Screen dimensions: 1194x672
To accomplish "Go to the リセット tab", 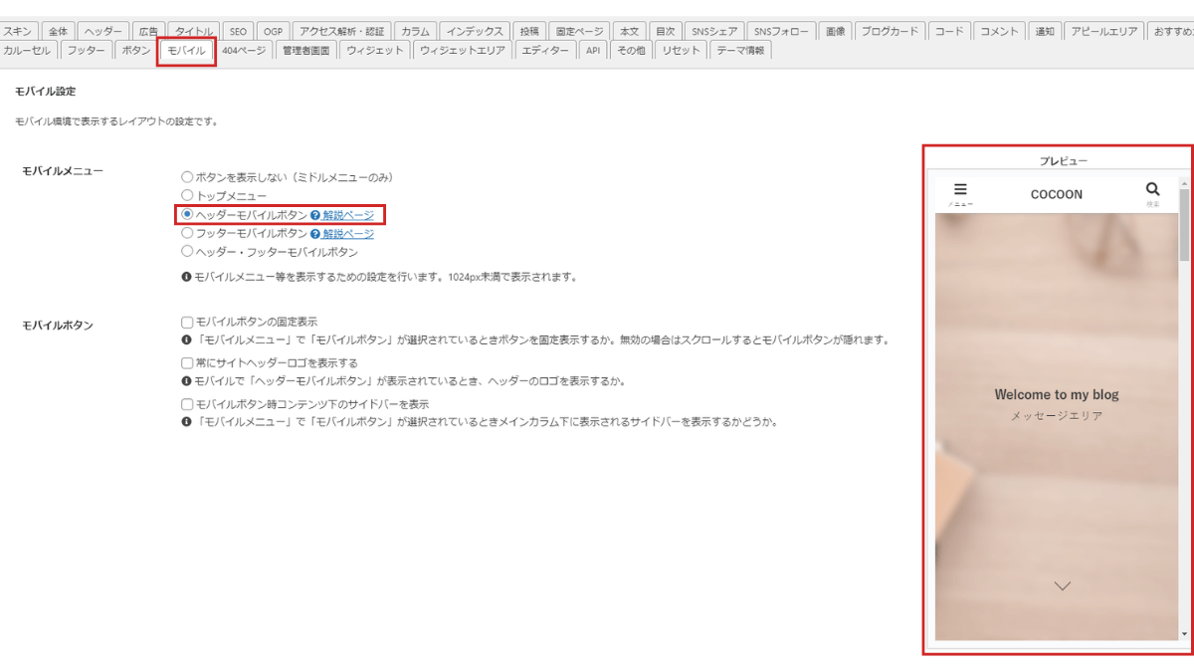I will click(x=681, y=50).
